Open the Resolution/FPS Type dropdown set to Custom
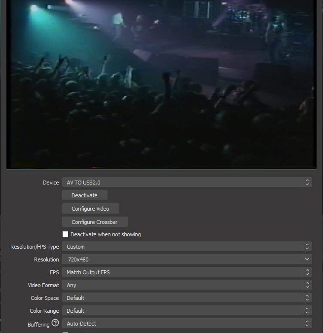Image resolution: width=323 pixels, height=333 pixels. click(x=181, y=247)
